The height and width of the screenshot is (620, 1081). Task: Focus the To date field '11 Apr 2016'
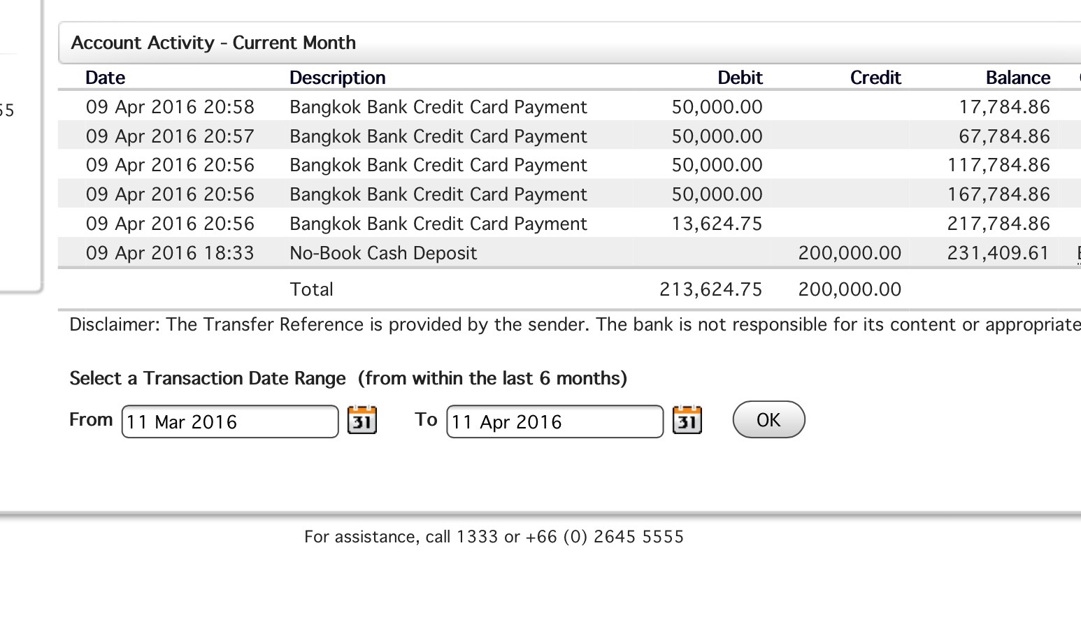coord(554,421)
